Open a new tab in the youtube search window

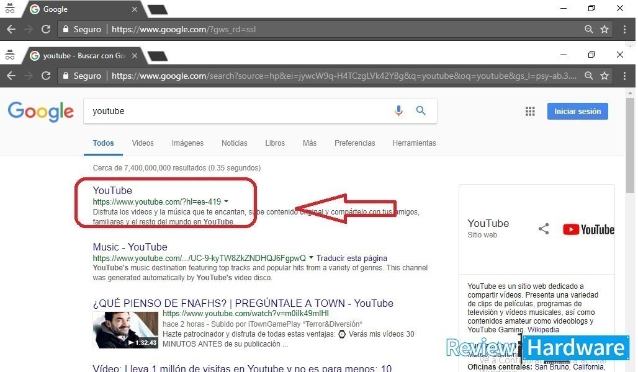click(x=158, y=56)
